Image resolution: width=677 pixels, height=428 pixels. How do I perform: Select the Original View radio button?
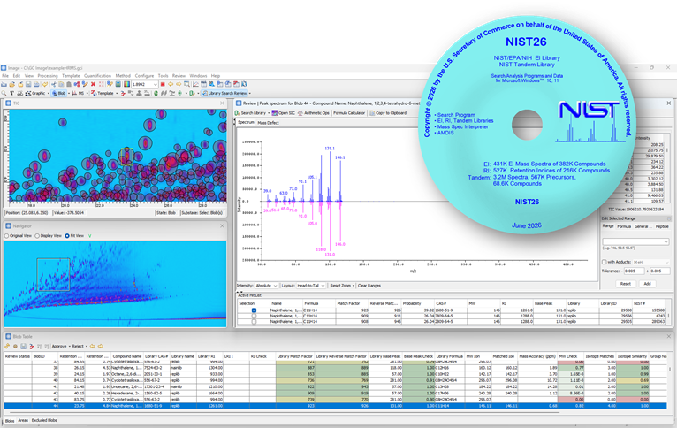[6, 236]
